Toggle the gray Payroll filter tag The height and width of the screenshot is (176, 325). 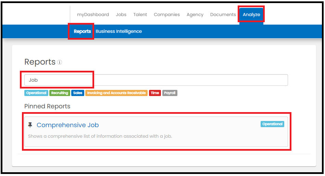click(x=170, y=93)
